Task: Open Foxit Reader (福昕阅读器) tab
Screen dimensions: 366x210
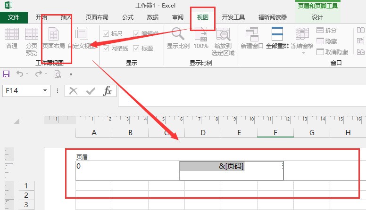Action: coord(273,17)
